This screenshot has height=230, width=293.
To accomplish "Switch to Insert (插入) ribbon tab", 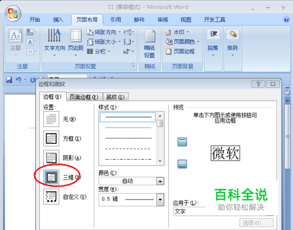I will [58, 20].
